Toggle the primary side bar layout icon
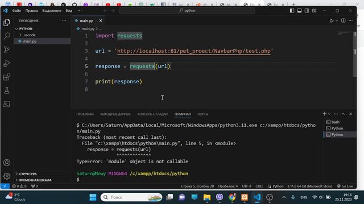The image size is (364, 204). point(292,11)
